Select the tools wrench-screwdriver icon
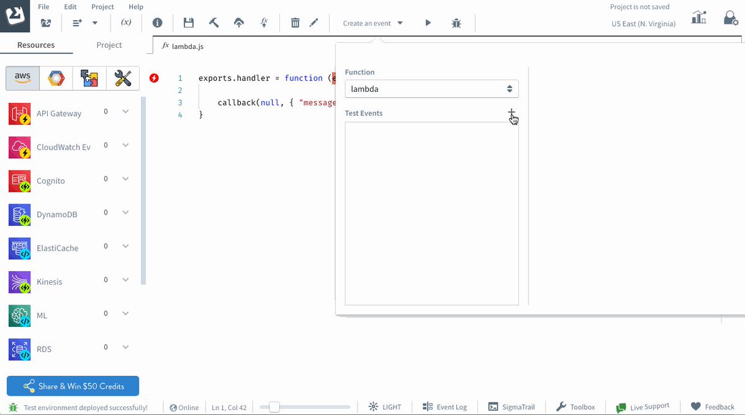Image resolution: width=745 pixels, height=415 pixels. click(123, 78)
